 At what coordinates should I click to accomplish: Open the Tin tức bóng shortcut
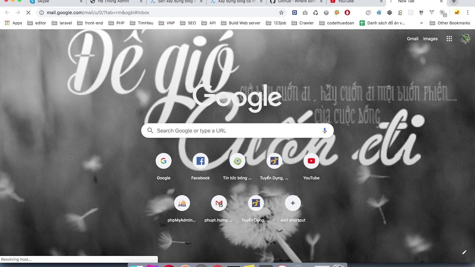[237, 167]
